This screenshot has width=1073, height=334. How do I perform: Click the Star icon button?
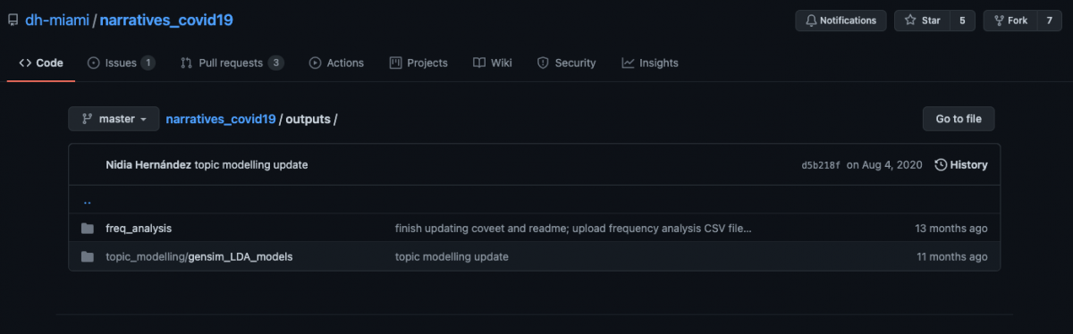pyautogui.click(x=921, y=21)
